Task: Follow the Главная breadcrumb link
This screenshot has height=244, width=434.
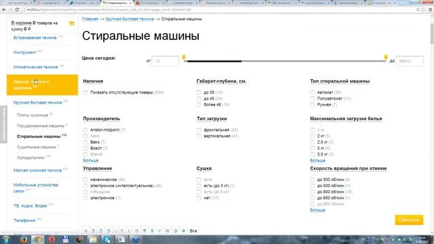Action: tap(90, 19)
